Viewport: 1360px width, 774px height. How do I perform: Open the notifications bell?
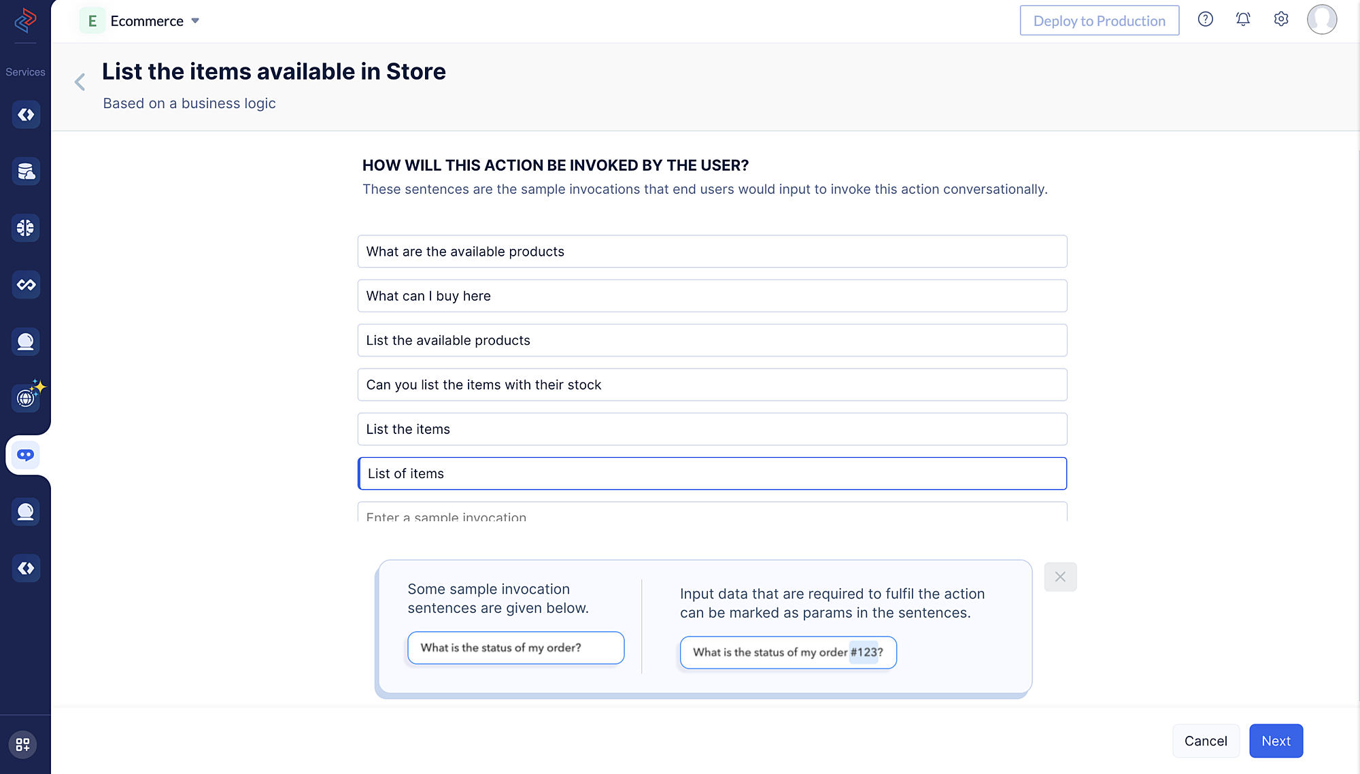(1243, 20)
